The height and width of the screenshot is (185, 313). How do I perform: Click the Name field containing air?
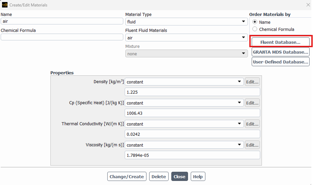(x=62, y=21)
